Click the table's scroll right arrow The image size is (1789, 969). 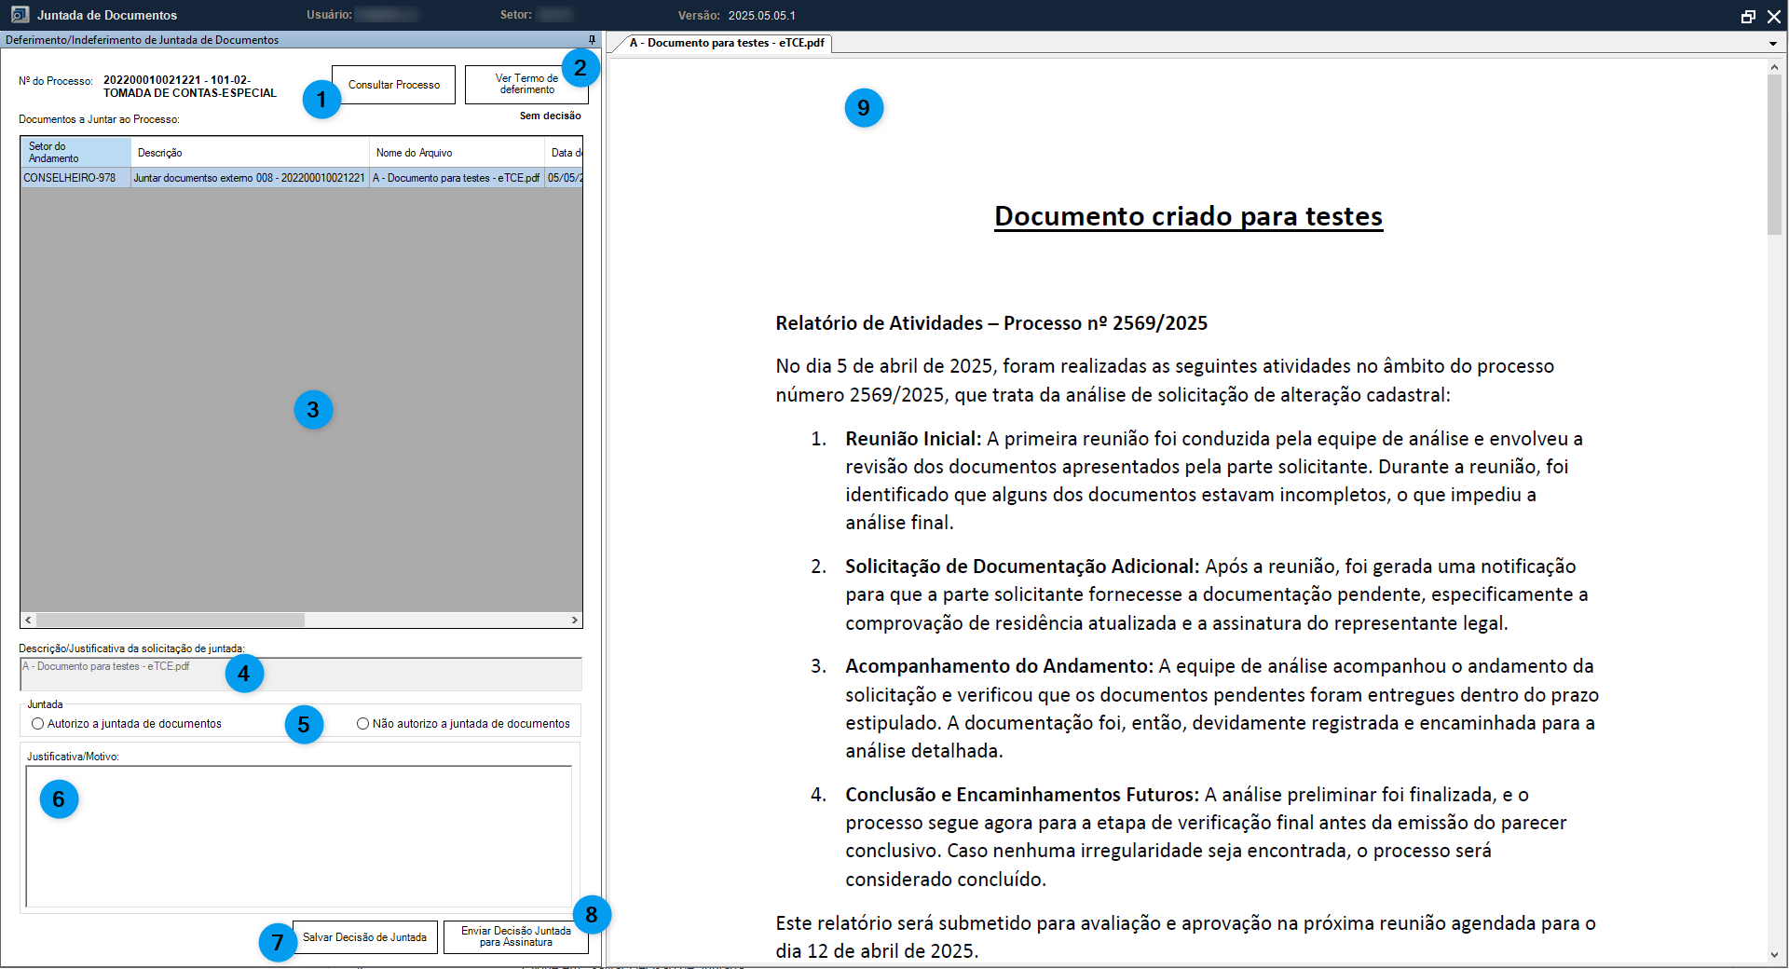tap(574, 620)
